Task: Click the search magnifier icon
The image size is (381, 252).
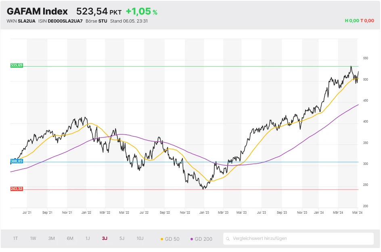Action: (x=228, y=239)
